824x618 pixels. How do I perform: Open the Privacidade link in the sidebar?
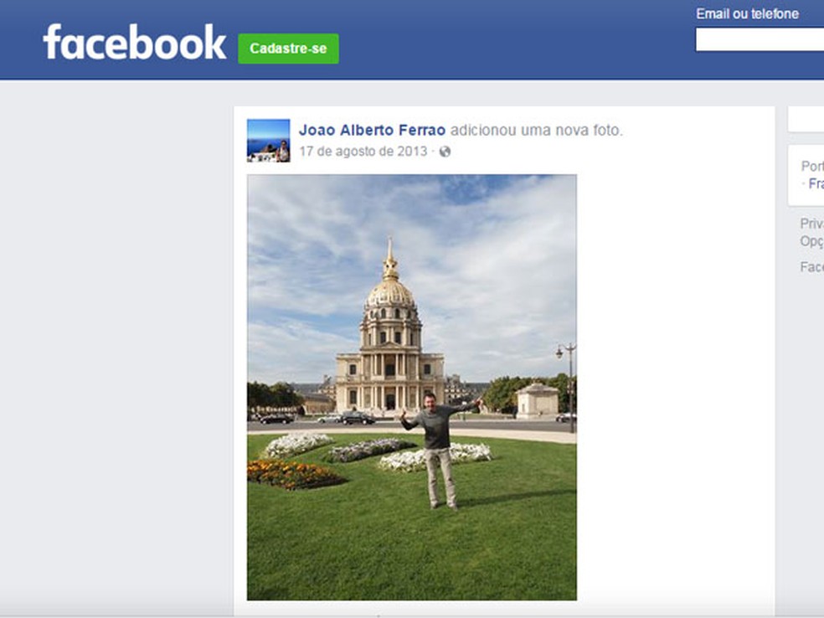click(811, 223)
